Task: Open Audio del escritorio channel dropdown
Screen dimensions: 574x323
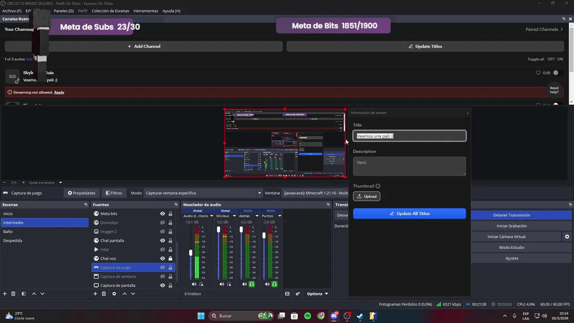Action: [212, 216]
